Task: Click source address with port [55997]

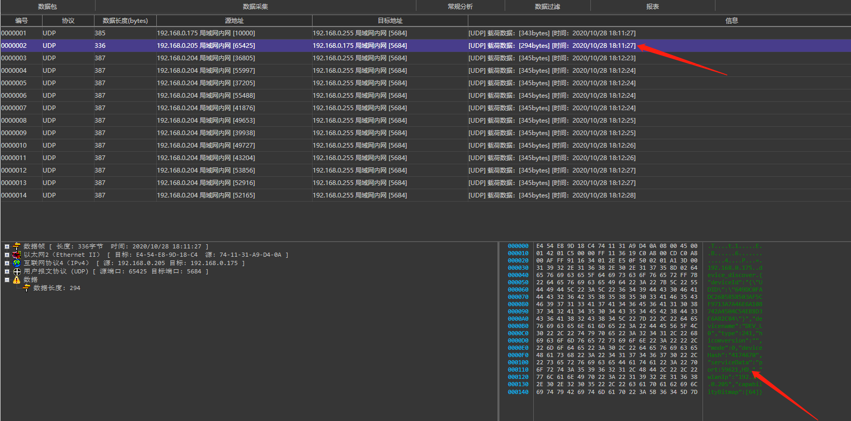Action: (206, 71)
